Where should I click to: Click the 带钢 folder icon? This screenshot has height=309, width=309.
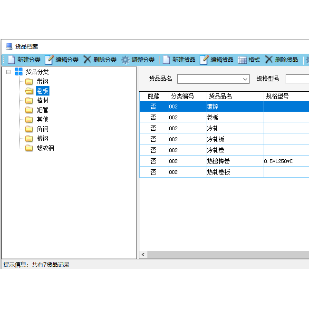point(29,81)
